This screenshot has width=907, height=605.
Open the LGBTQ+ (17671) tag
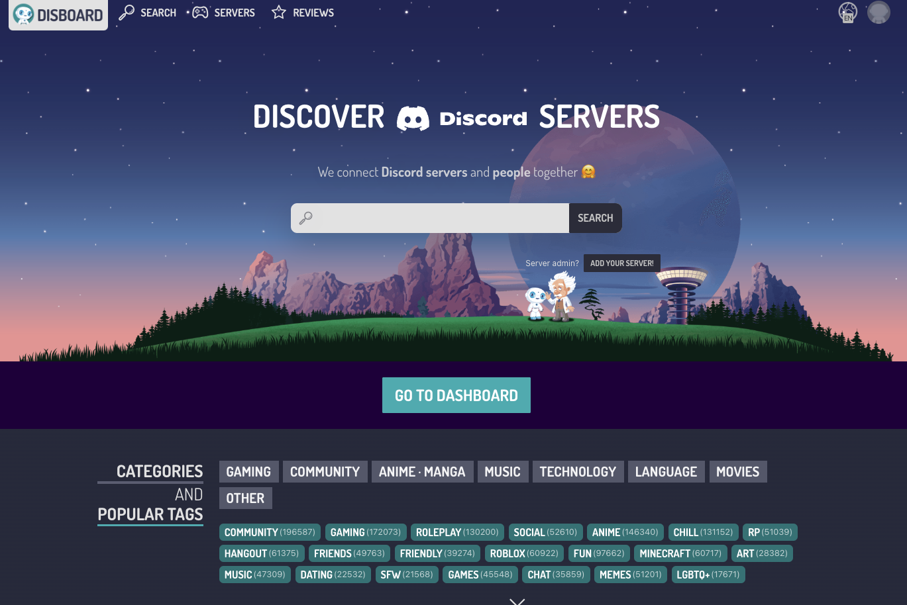708,575
